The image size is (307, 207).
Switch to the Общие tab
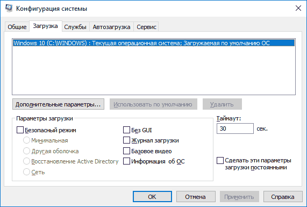click(17, 27)
